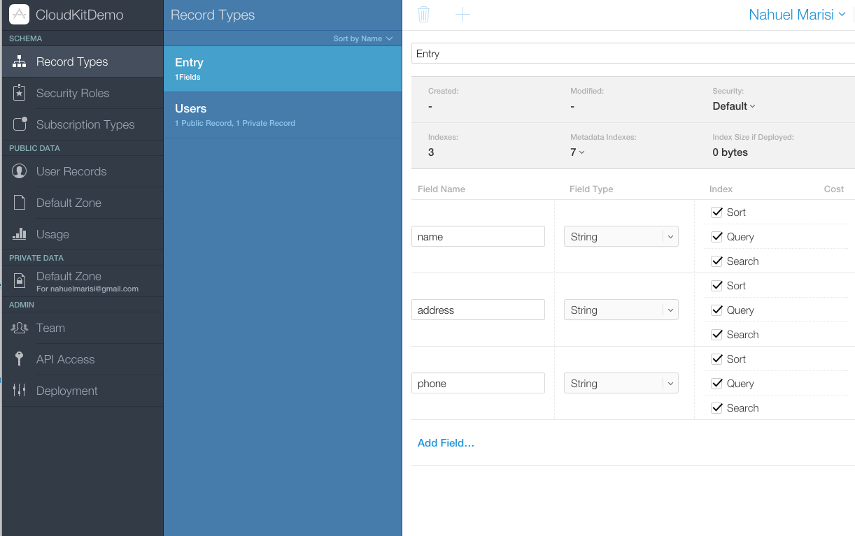855x536 pixels.
Task: Edit the Entry record type name field
Action: [x=633, y=54]
